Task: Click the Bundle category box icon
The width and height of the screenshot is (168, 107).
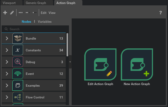Action: click(18, 39)
